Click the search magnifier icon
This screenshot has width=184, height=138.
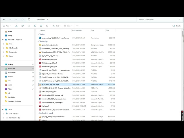[x=179, y=20]
